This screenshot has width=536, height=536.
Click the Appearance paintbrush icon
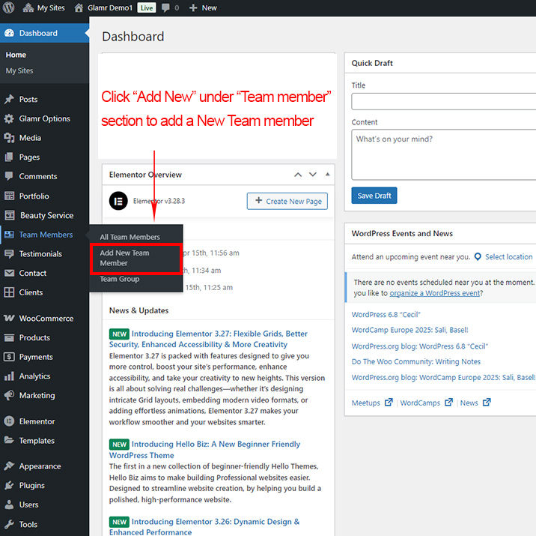coord(9,466)
